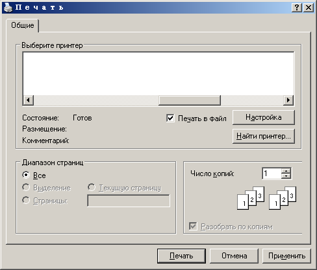The image size is (317, 270).
Task: Click the collated pages illustration icon
Action: pyautogui.click(x=251, y=198)
